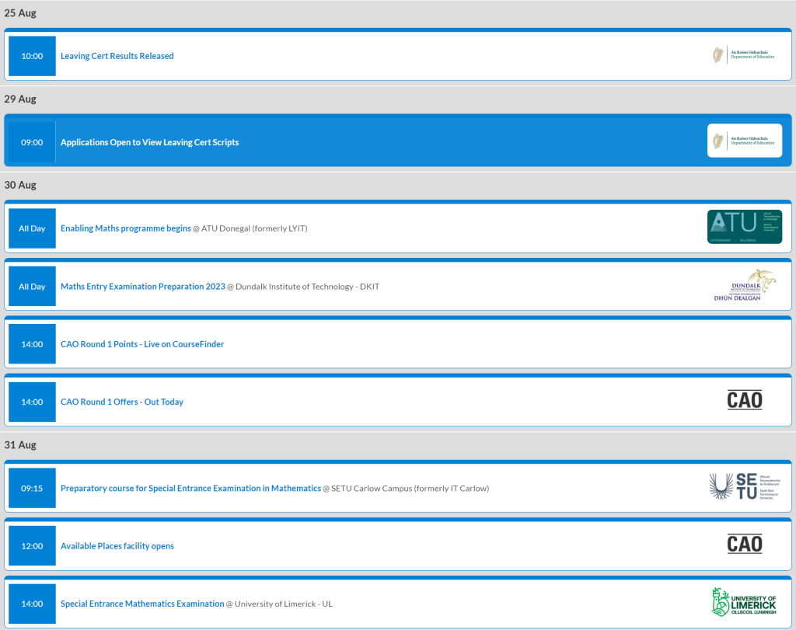Open Available Places facility opens event
796x630 pixels.
point(117,546)
